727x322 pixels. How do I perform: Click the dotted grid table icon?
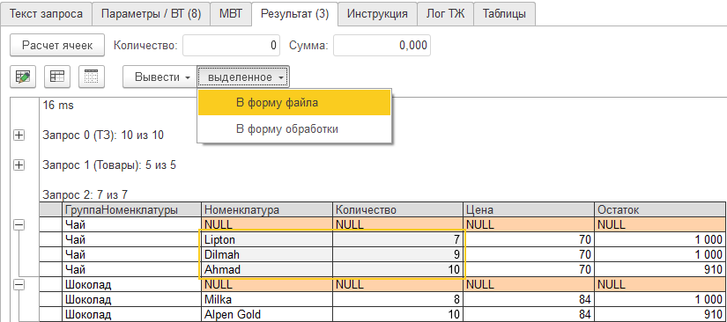tap(92, 77)
